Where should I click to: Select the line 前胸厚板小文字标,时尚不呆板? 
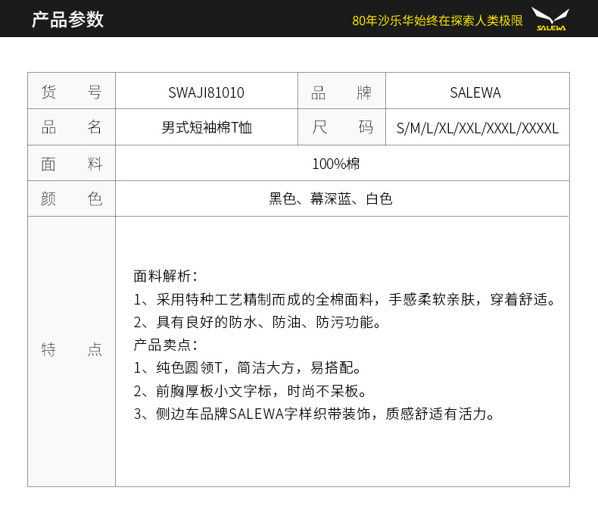pos(251,391)
